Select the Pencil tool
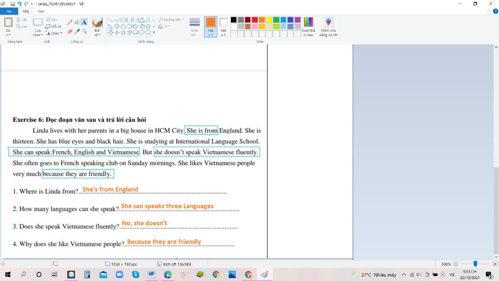The height and width of the screenshot is (281, 499). click(x=70, y=22)
